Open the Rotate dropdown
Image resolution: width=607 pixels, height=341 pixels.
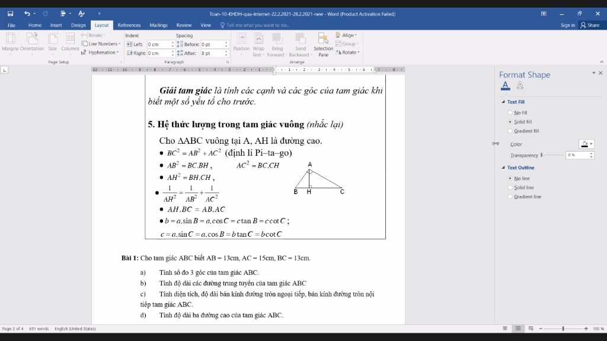pos(347,53)
